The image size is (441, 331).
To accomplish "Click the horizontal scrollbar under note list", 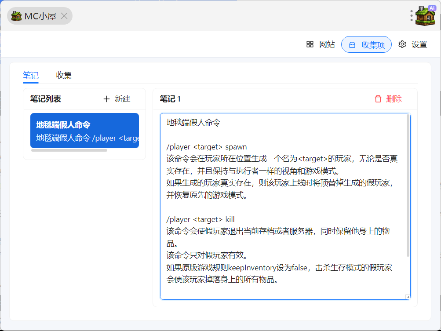I will point(69,150).
